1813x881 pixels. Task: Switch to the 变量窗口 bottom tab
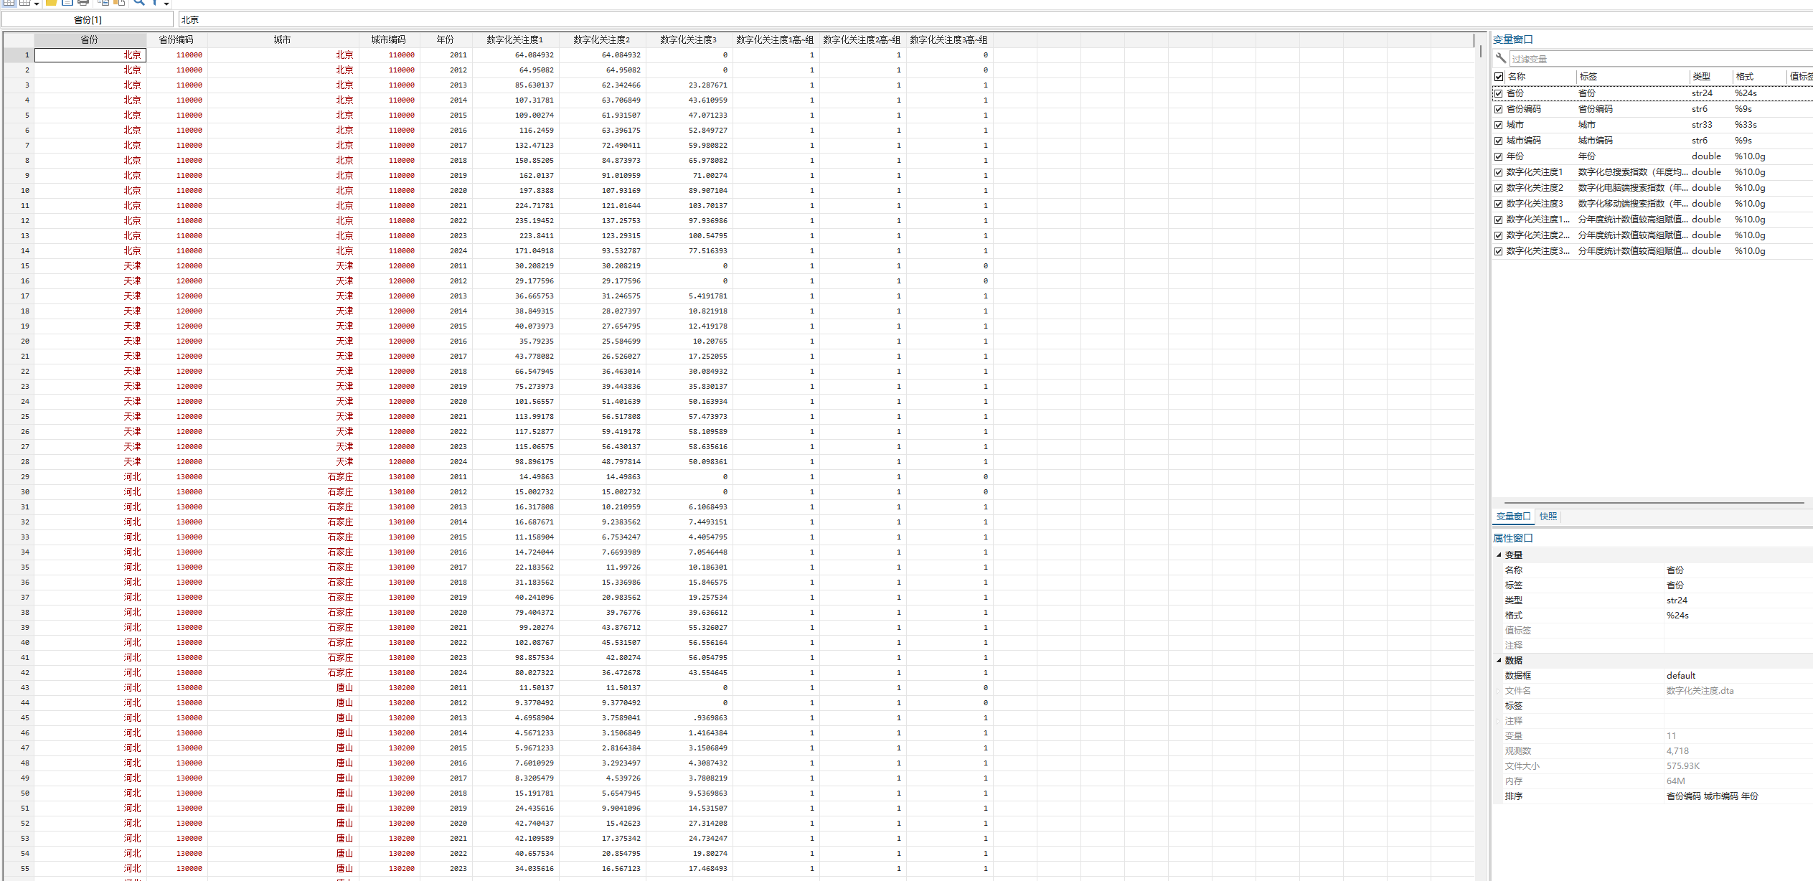pos(1513,517)
